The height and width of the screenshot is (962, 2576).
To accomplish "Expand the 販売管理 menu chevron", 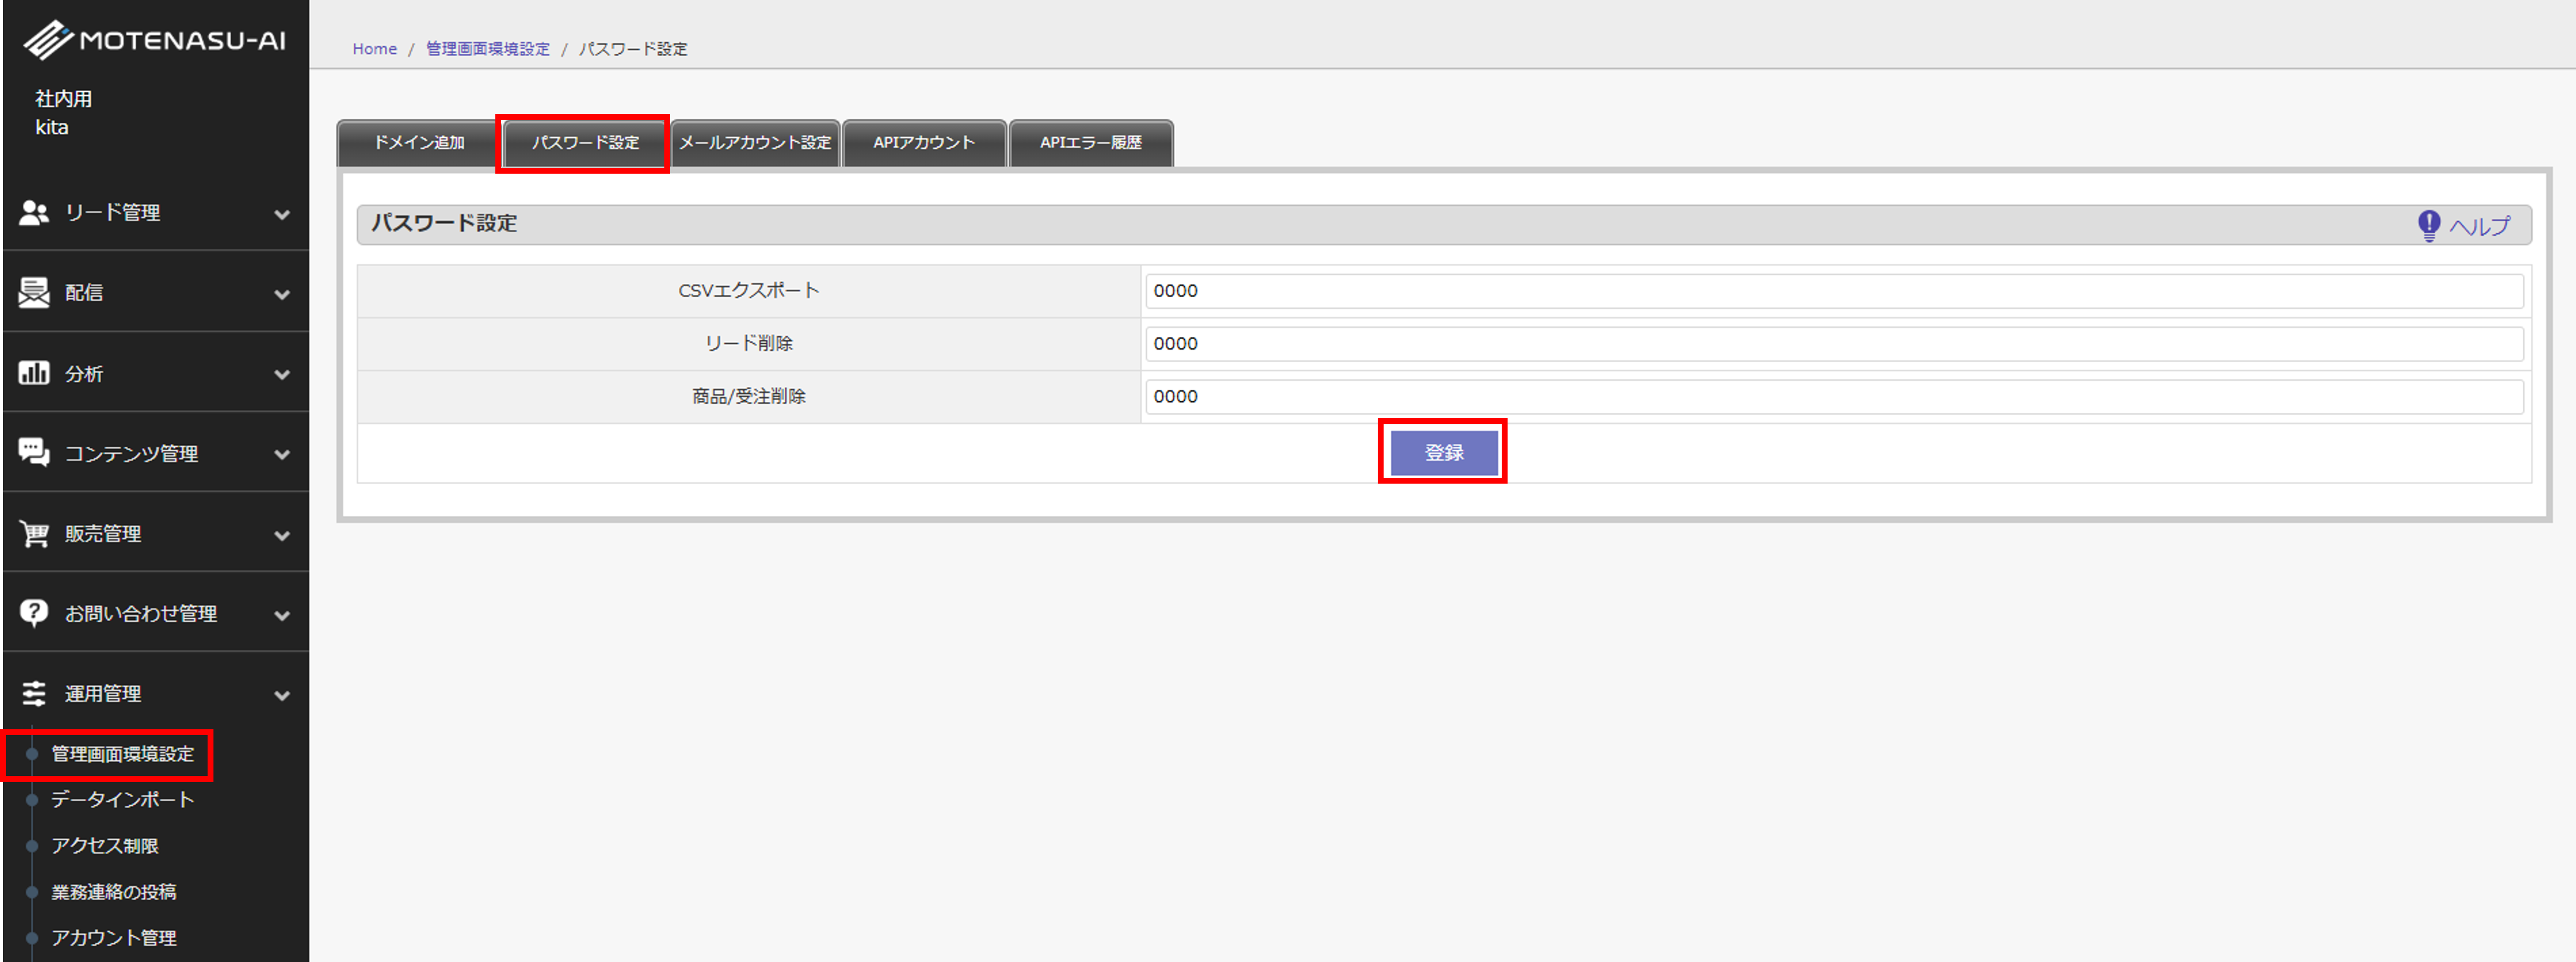I will [282, 535].
